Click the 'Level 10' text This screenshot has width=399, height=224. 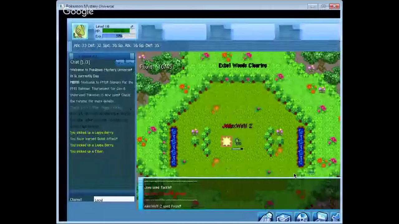pos(103,26)
